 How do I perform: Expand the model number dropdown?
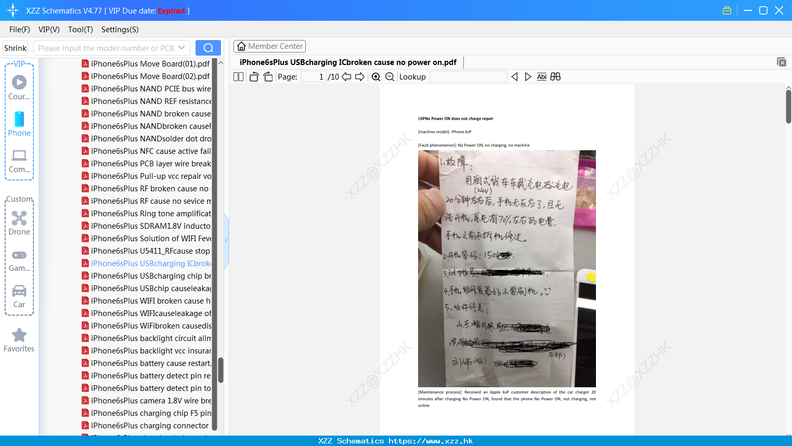(181, 48)
